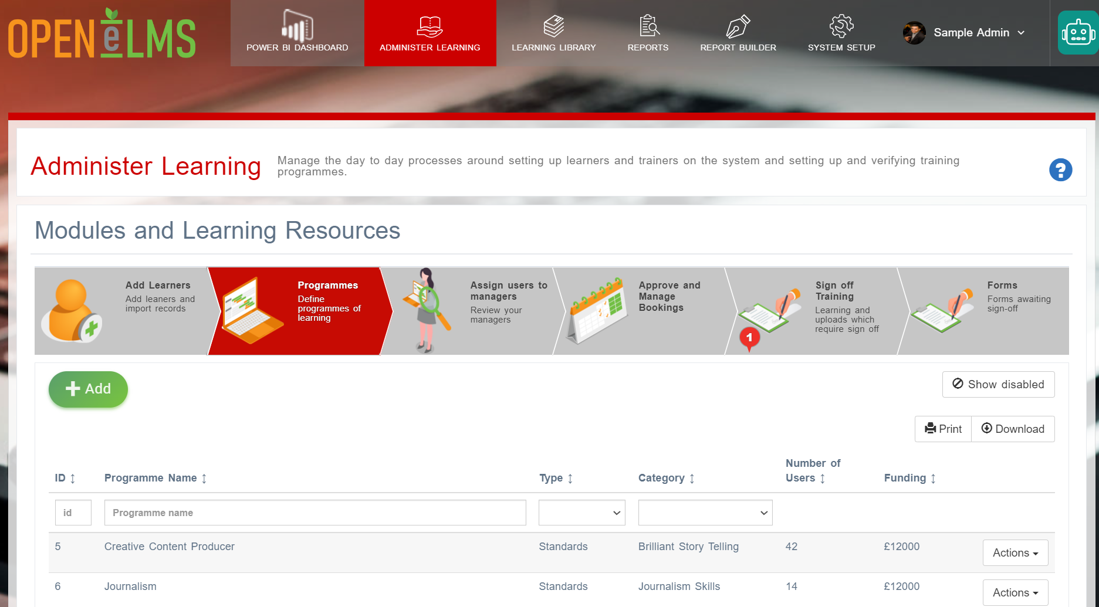Click the Report Builder pen icon
Screen dimensions: 1099x607
tap(738, 26)
